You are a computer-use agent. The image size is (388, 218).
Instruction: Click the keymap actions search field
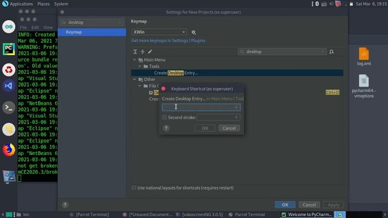(x=282, y=51)
